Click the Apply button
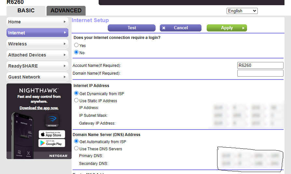 (227, 28)
